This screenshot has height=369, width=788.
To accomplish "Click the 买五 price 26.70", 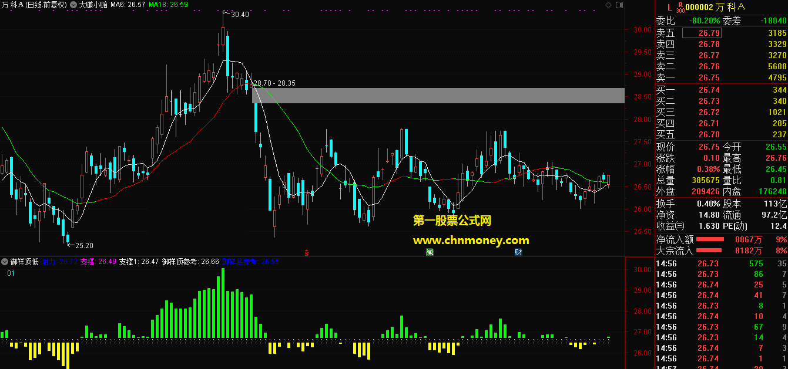I will point(709,134).
